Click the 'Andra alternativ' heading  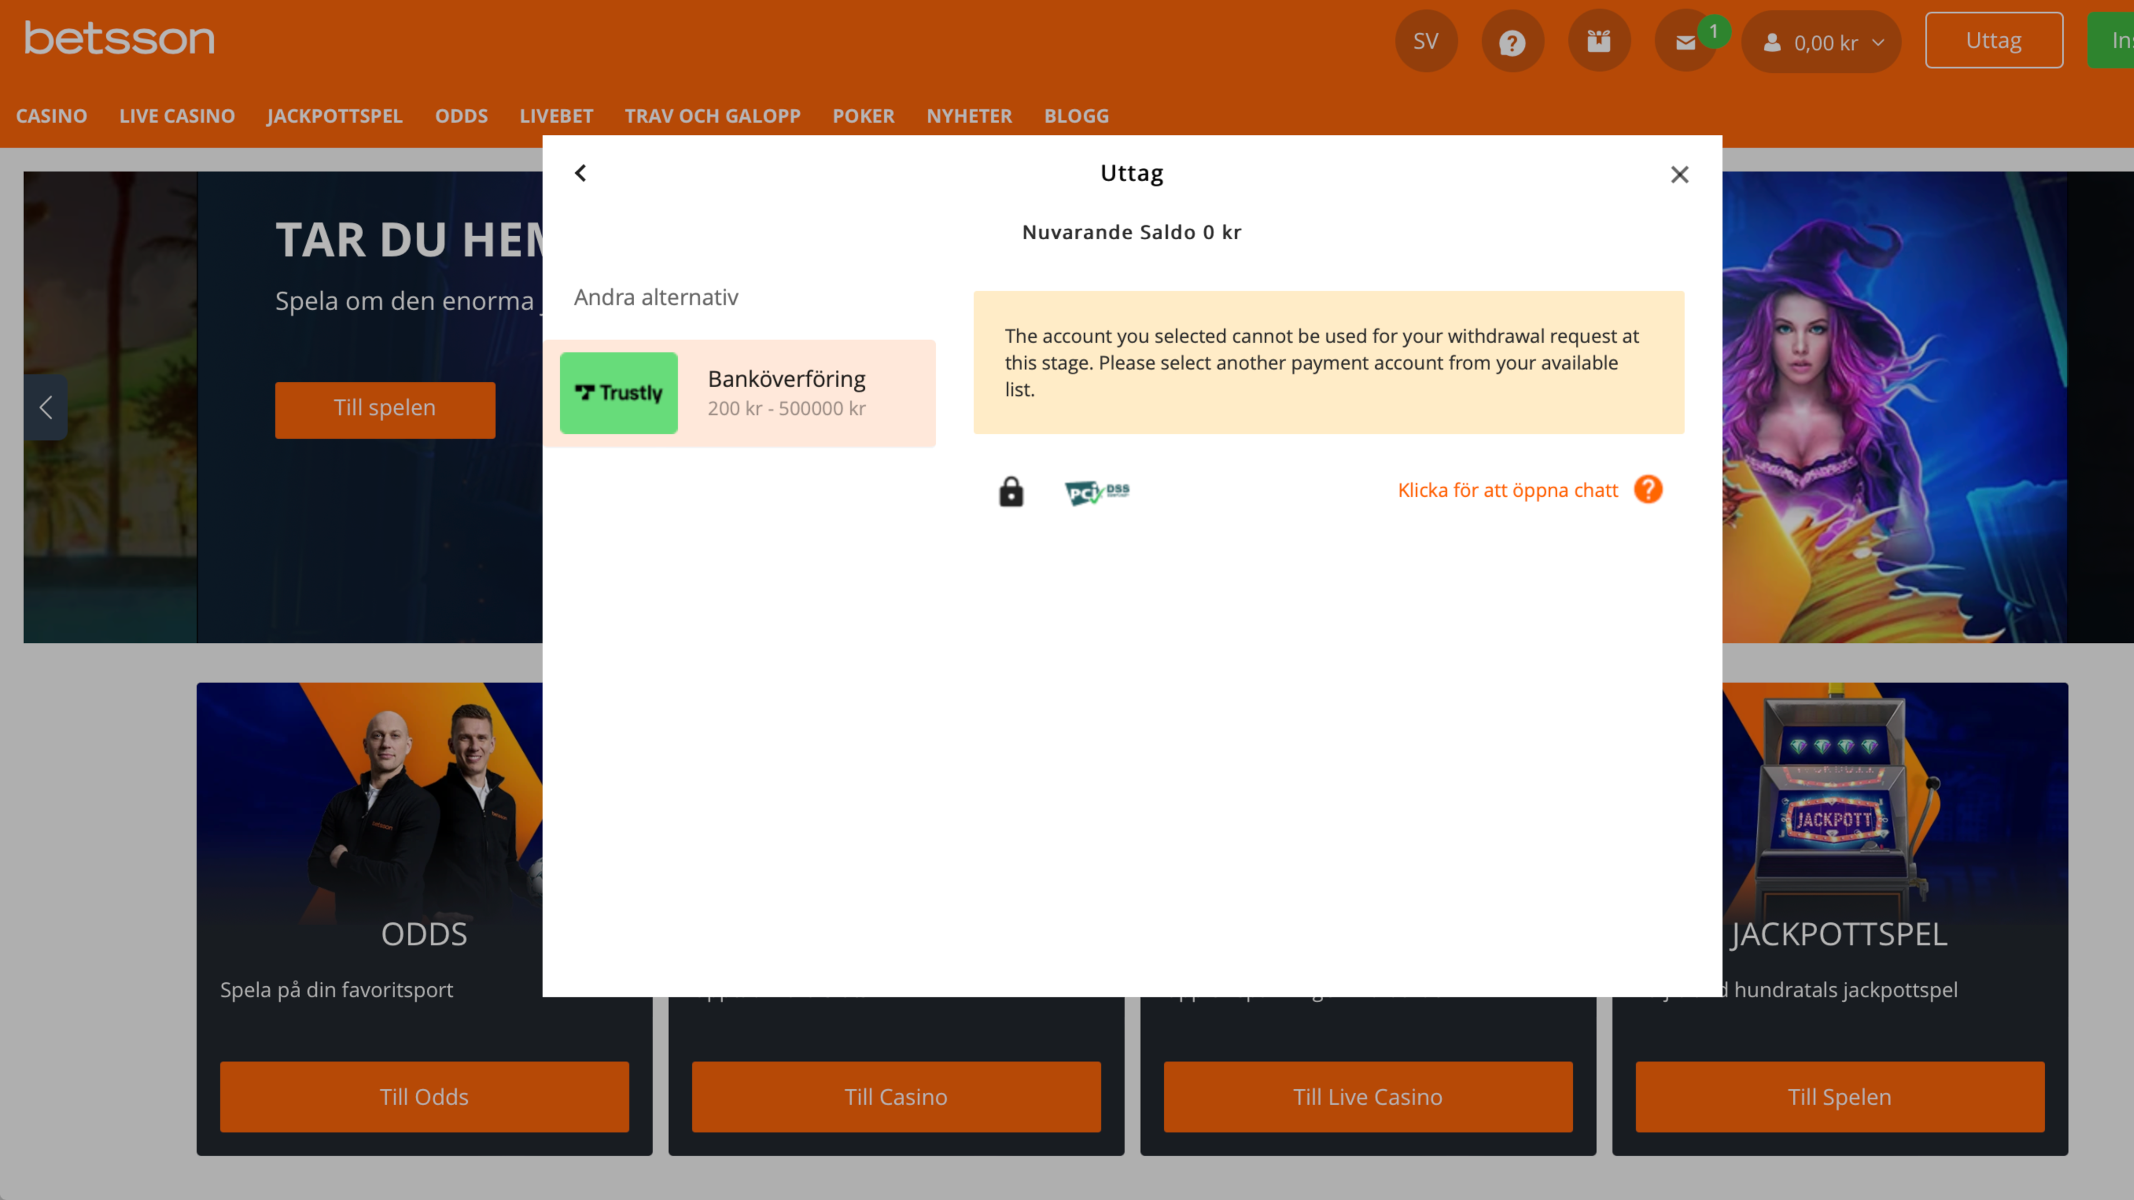(656, 297)
